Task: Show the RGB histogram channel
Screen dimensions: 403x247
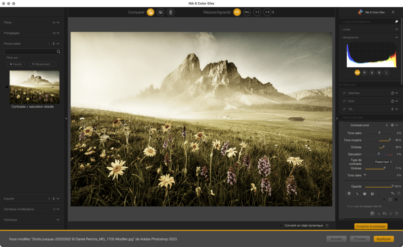Action: click(357, 72)
